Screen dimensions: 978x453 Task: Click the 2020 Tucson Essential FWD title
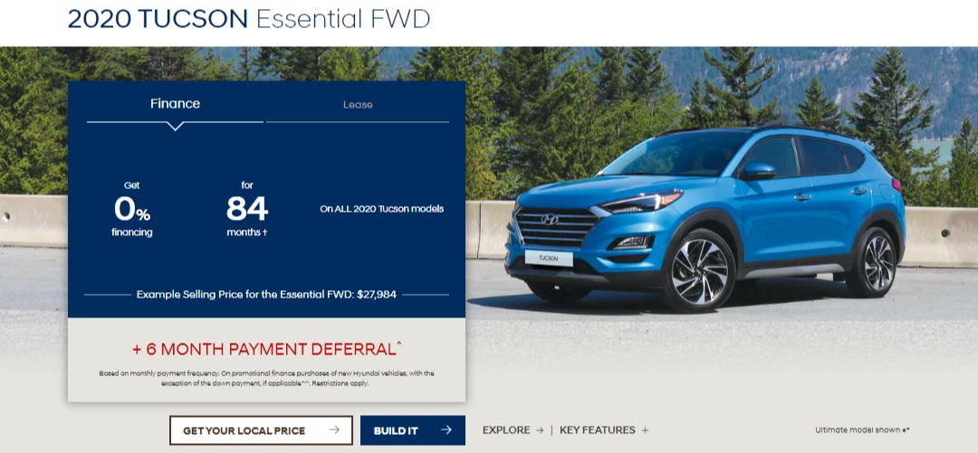249,19
